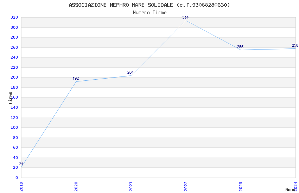
Task: Click the y-axis tick 100
Action: coord(14,127)
